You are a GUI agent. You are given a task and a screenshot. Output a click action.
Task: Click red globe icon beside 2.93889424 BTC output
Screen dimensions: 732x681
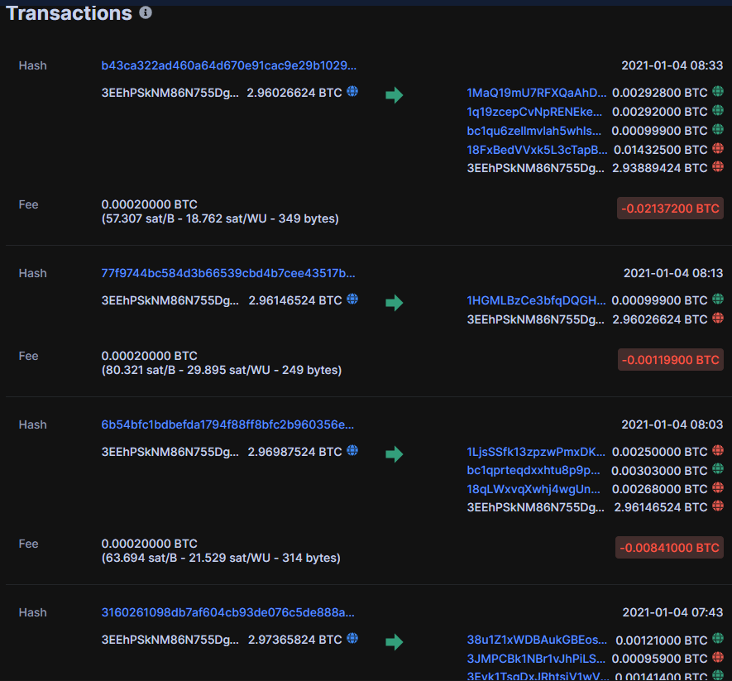718,167
